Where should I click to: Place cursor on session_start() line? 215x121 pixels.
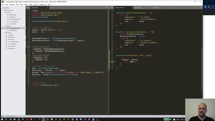pyautogui.click(x=40, y=17)
